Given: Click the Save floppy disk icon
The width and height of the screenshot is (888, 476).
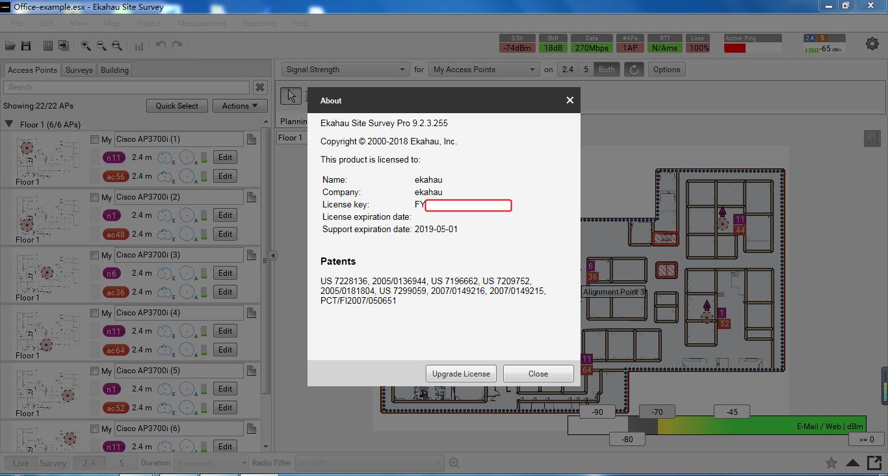Looking at the screenshot, I should (26, 46).
